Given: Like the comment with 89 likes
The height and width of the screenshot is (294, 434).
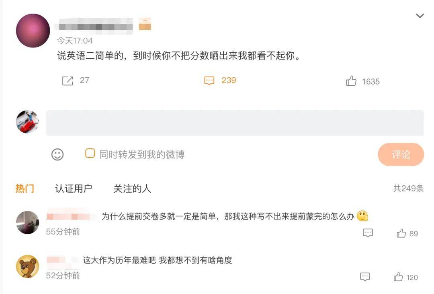Looking at the screenshot, I should (401, 233).
